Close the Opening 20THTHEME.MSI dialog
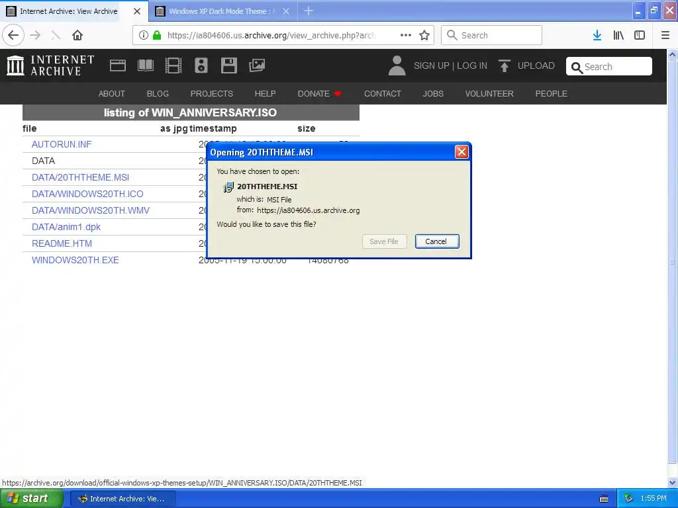 (461, 152)
